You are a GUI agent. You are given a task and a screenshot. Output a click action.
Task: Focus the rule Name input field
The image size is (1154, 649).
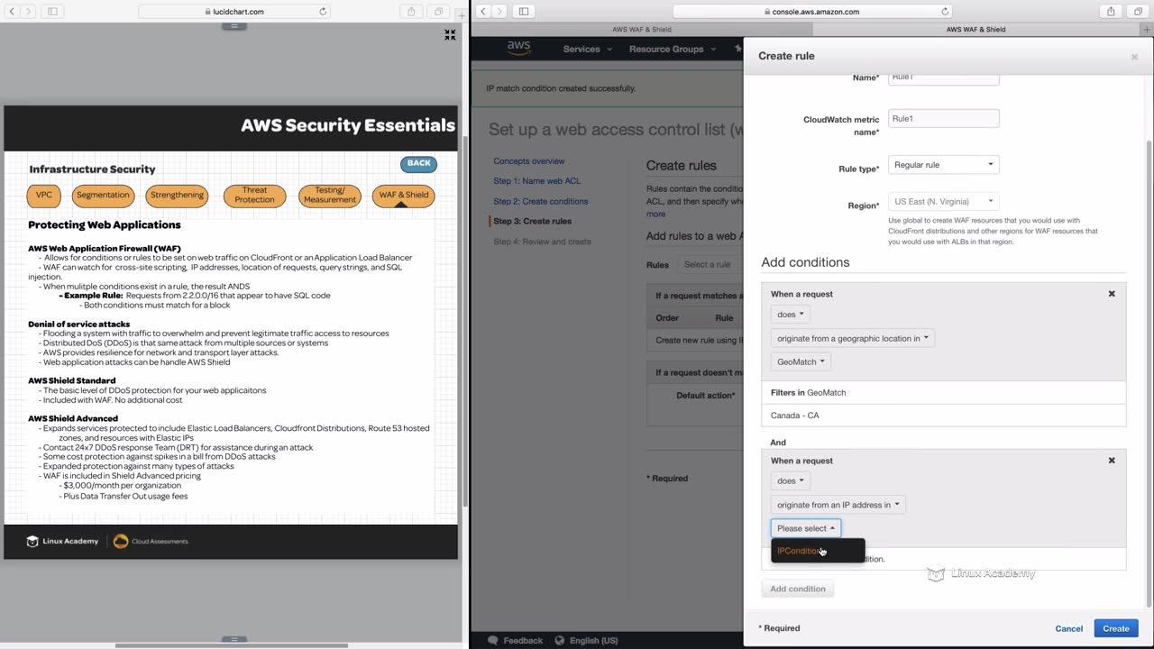point(943,78)
